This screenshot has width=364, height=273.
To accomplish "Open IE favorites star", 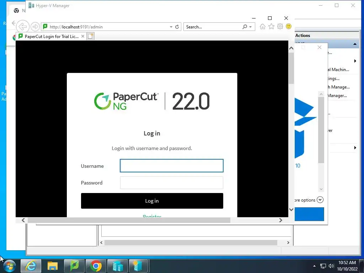I will (x=271, y=26).
